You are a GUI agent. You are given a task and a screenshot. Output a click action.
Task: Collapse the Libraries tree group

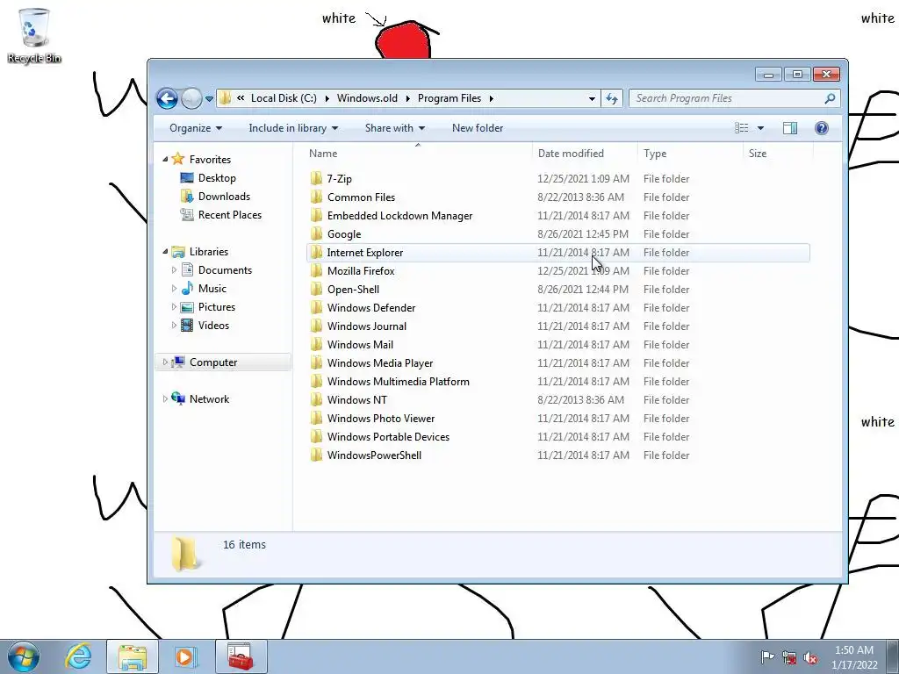[165, 252]
